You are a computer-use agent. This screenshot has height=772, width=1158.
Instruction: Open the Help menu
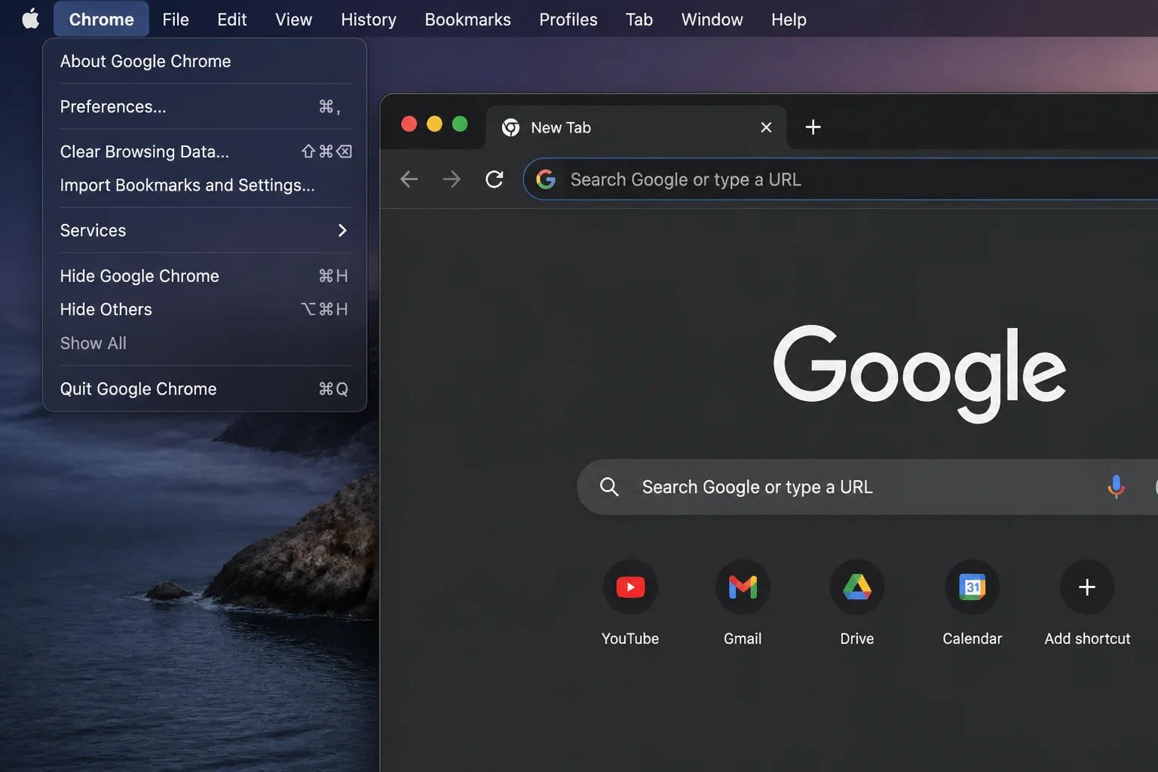[789, 19]
